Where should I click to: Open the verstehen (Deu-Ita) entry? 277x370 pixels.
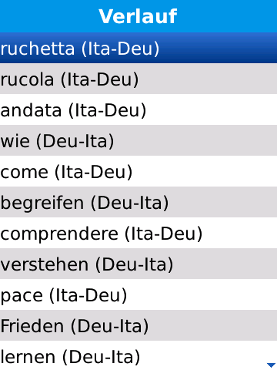pyautogui.click(x=138, y=264)
